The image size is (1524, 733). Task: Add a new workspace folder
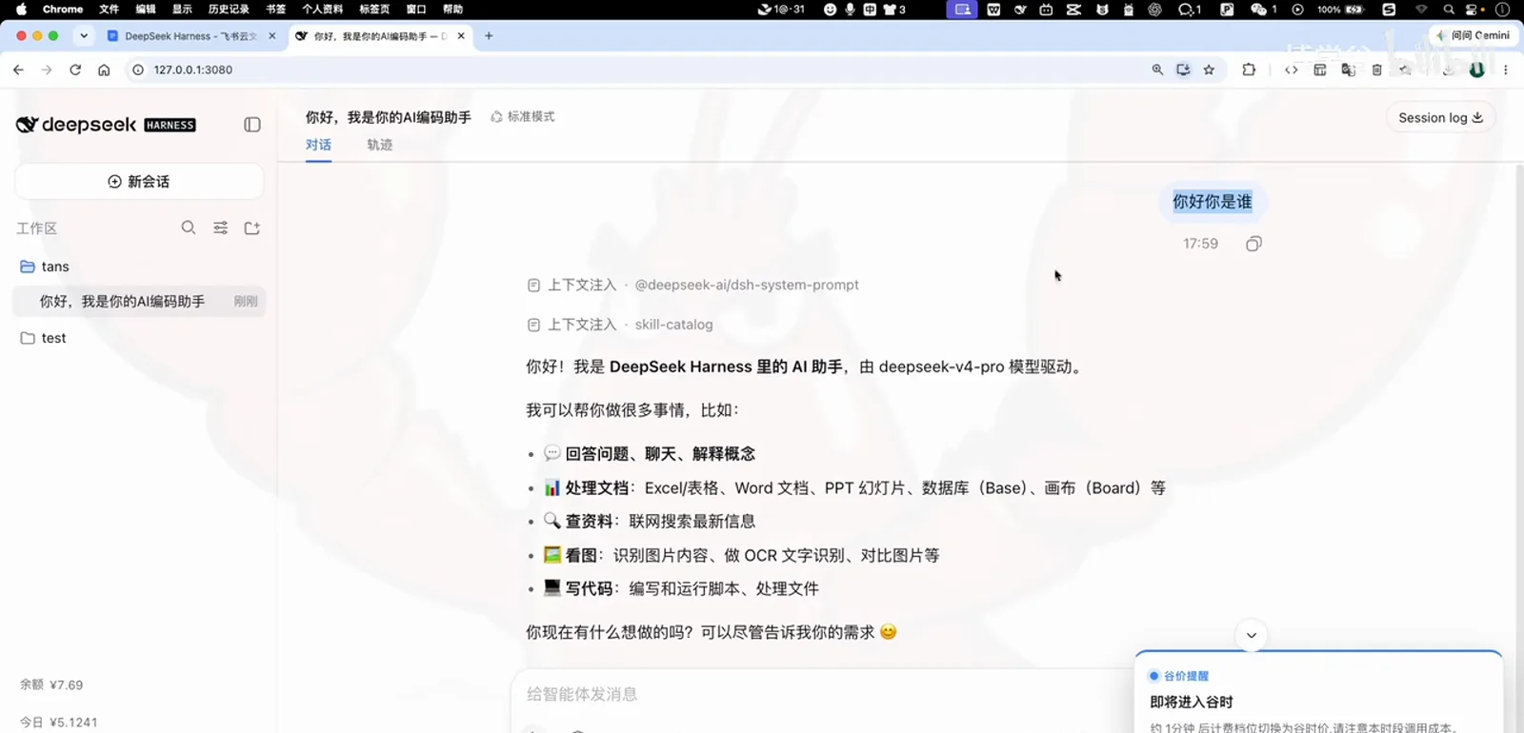(252, 228)
